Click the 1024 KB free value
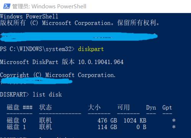The image size is (191, 138). point(135,120)
